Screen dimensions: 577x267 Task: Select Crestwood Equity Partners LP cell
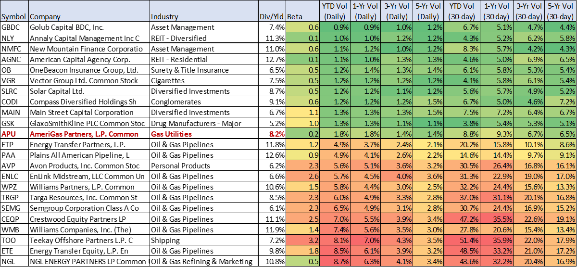pyautogui.click(x=89, y=219)
